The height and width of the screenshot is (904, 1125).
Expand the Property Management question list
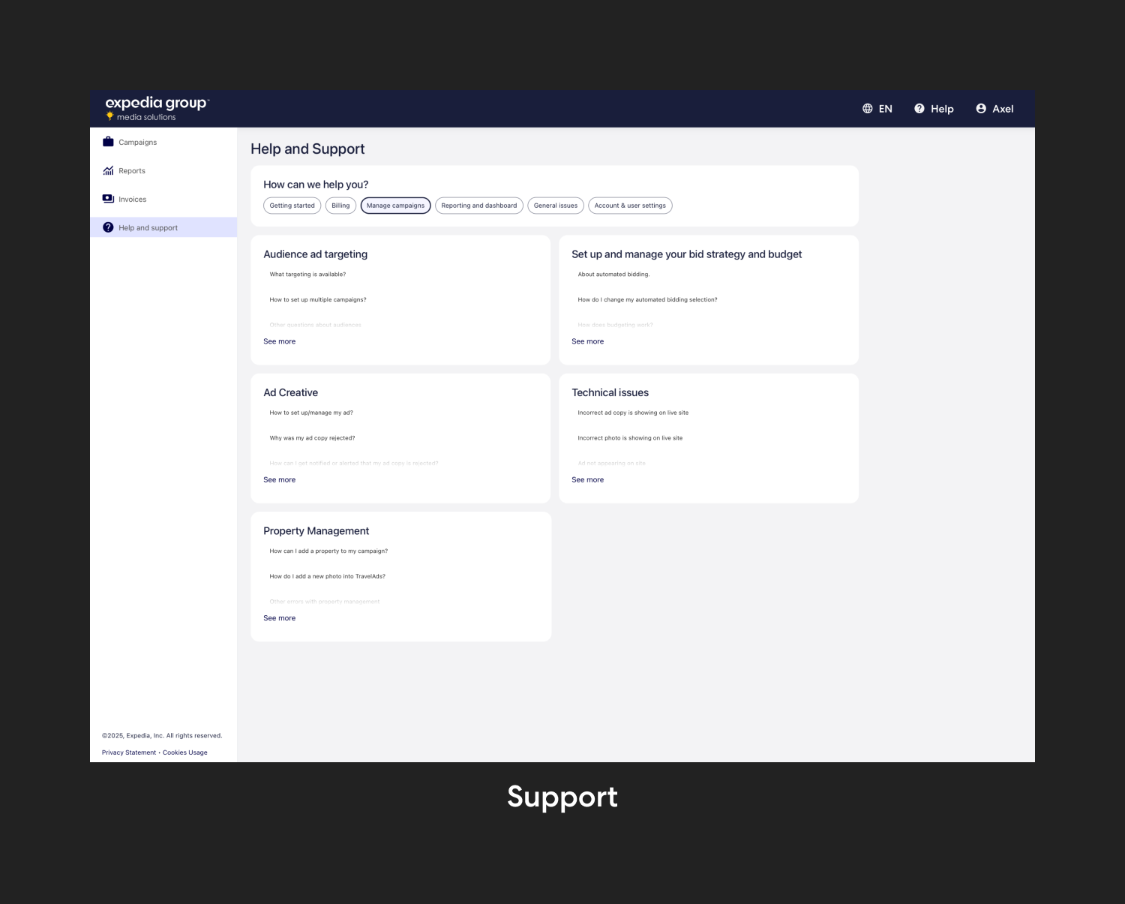coord(279,617)
